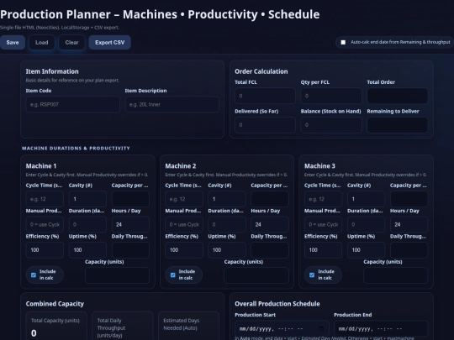Enable Auto-calc end date checkbox
The image size is (454, 340).
click(343, 42)
